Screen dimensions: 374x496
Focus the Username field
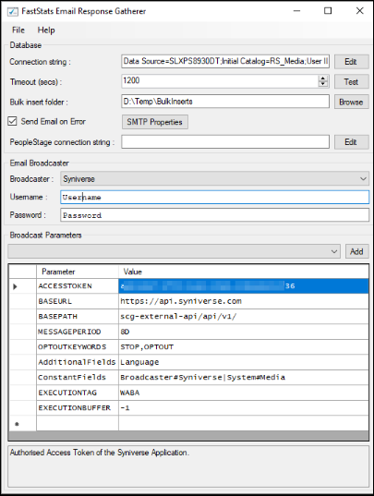(x=214, y=197)
